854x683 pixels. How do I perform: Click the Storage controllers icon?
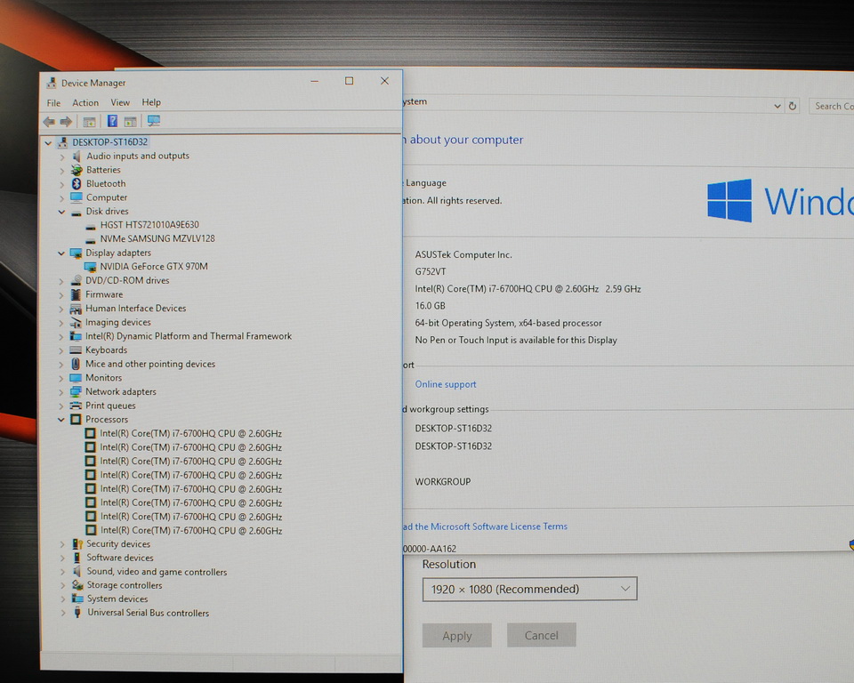pyautogui.click(x=77, y=585)
